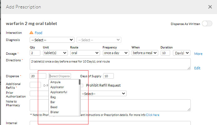217x125 pixels.
Task: Click the Duration number field
Action: tap(165, 53)
